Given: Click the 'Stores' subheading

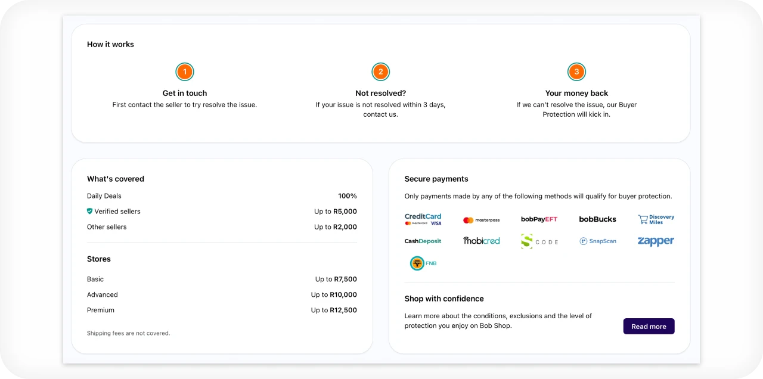Looking at the screenshot, I should coord(99,259).
